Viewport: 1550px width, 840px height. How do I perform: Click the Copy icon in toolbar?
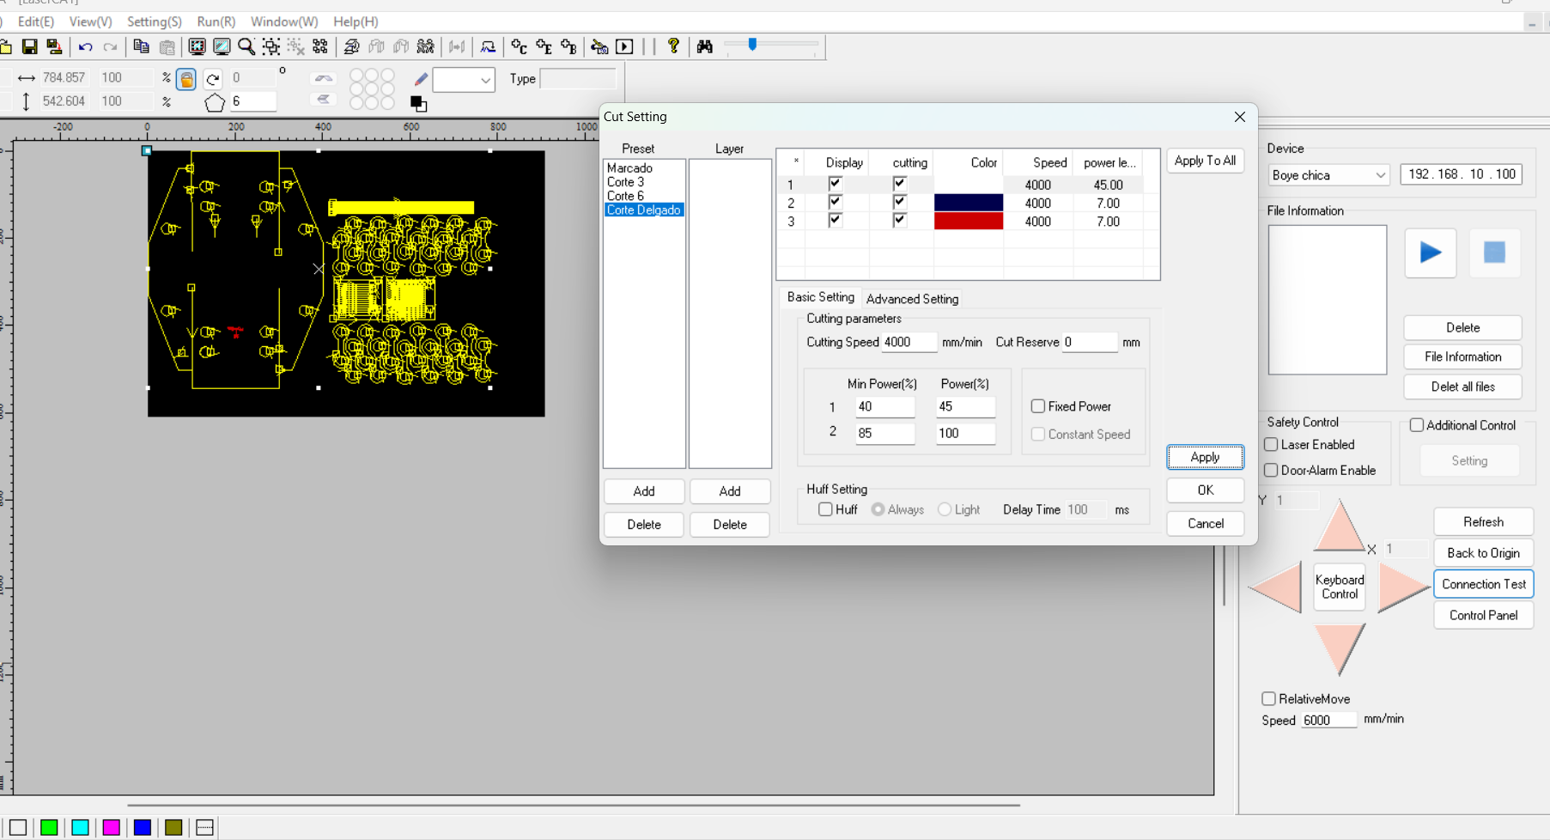pos(142,46)
